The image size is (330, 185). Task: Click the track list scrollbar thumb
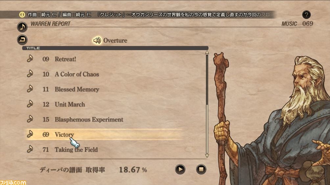(x=207, y=80)
